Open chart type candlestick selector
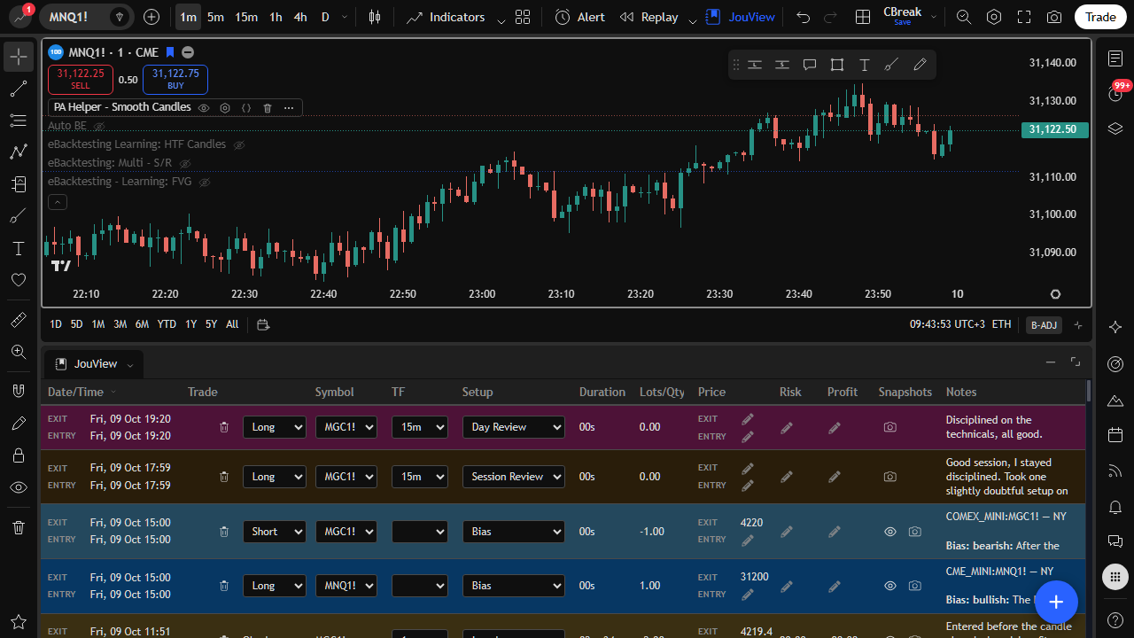This screenshot has width=1134, height=638. (375, 17)
